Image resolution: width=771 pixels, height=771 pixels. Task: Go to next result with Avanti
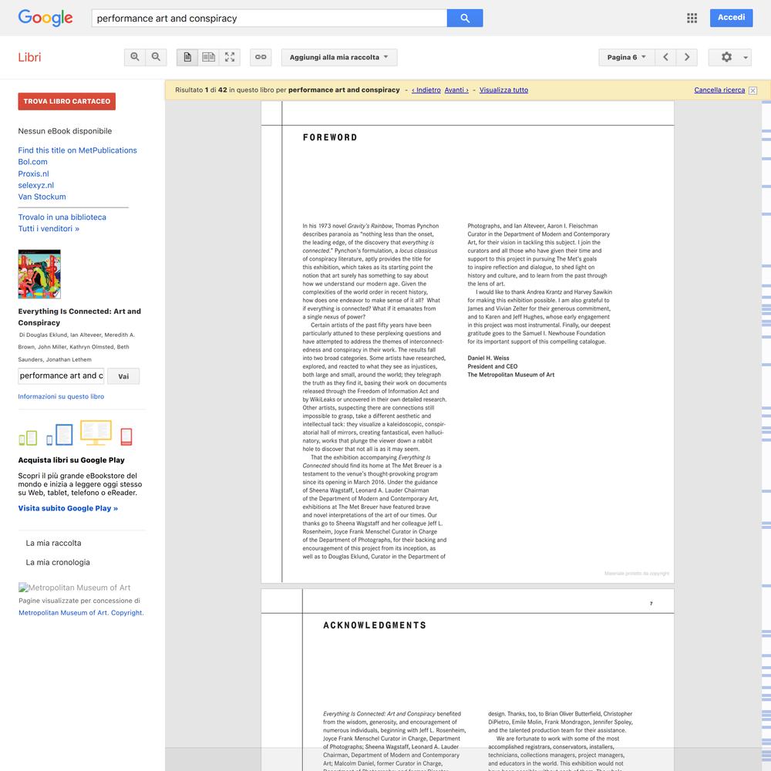pos(456,90)
